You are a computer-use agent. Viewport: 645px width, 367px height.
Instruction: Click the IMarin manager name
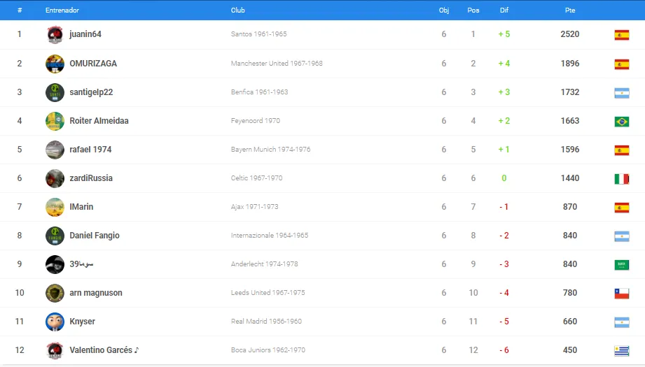[x=81, y=207]
